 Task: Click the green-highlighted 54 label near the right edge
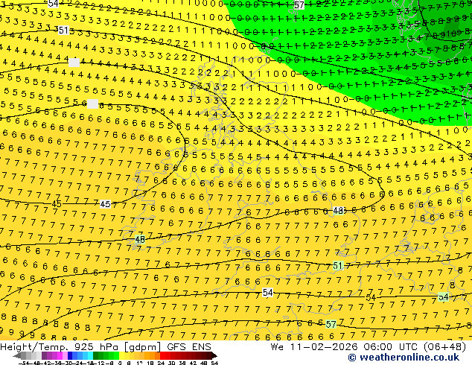coord(443,297)
